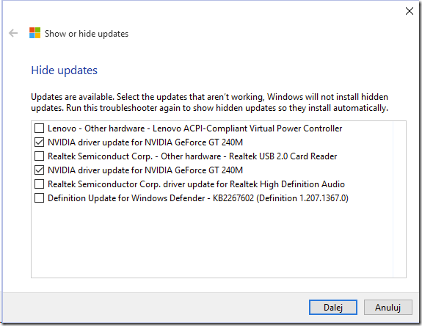422x326 pixels.
Task: Select the Windows Defender definition update checkbox
Action: point(40,198)
